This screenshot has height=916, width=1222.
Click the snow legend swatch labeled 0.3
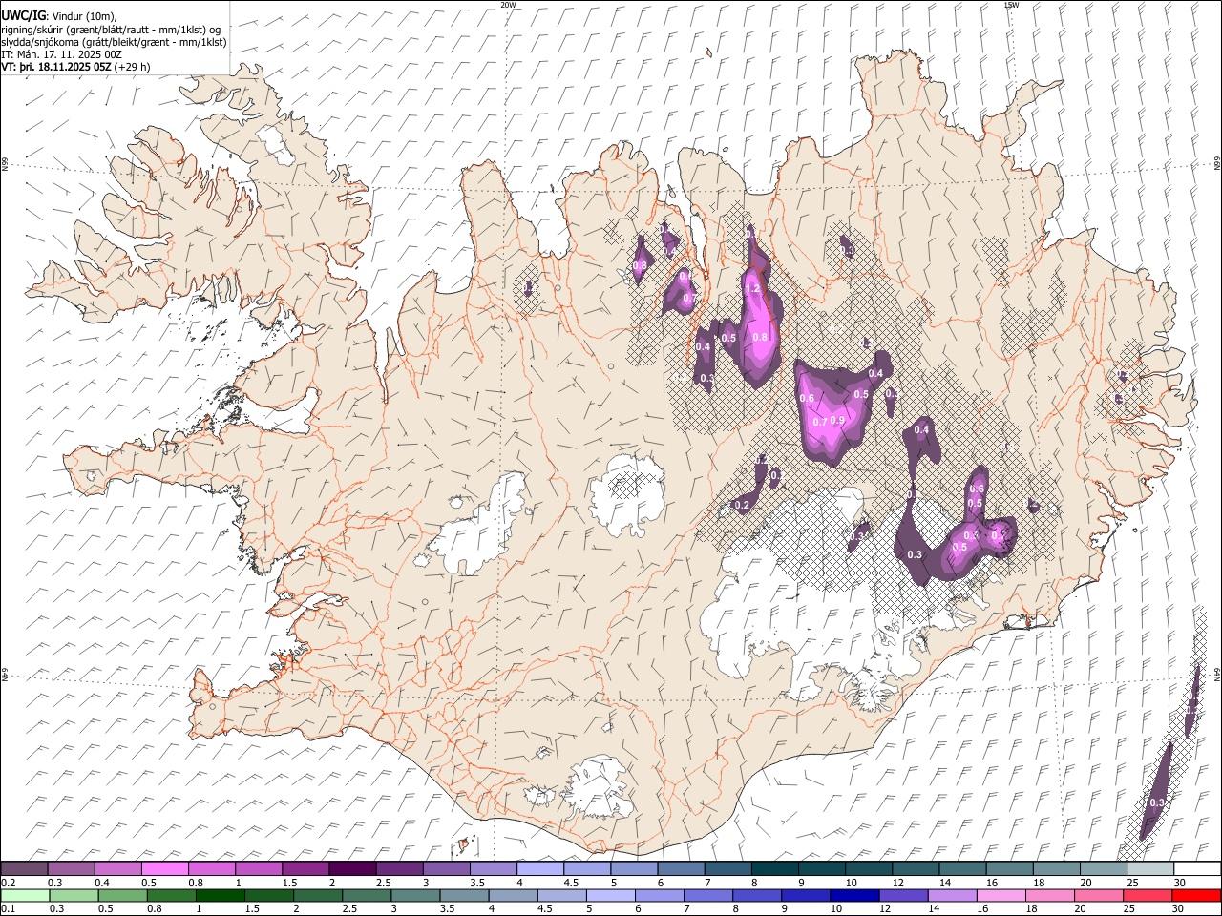coord(72,868)
